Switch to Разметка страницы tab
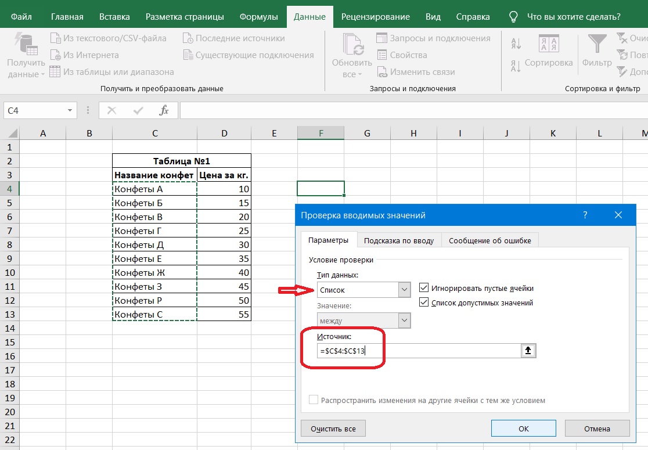This screenshot has width=648, height=450. 185,16
